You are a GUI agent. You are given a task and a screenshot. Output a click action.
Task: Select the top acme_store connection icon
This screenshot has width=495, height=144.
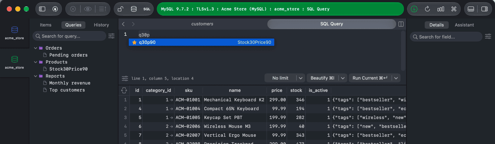click(15, 30)
